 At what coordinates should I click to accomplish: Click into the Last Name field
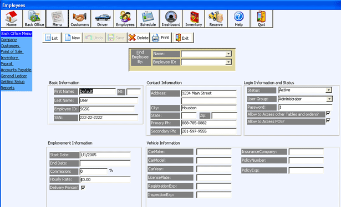pyautogui.click(x=109, y=100)
